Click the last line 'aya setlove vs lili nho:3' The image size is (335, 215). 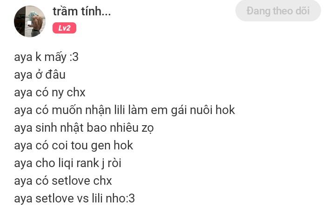tap(74, 199)
